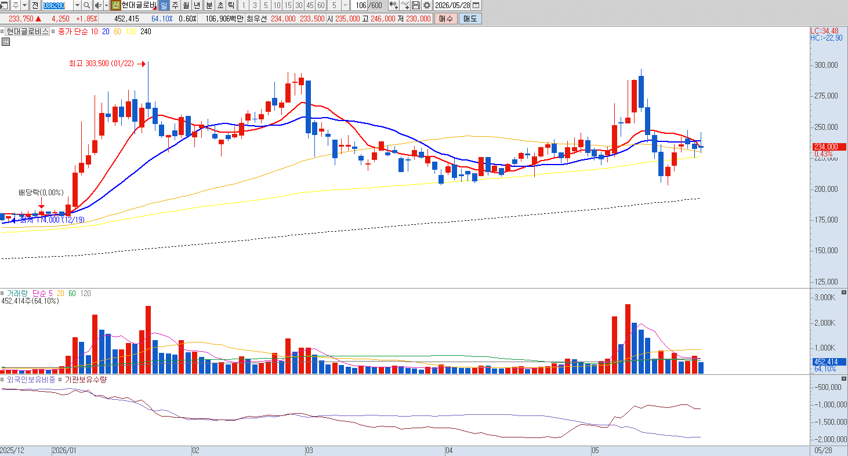Click the date field 2026/05/28
This screenshot has width=848, height=456.
[x=452, y=5]
